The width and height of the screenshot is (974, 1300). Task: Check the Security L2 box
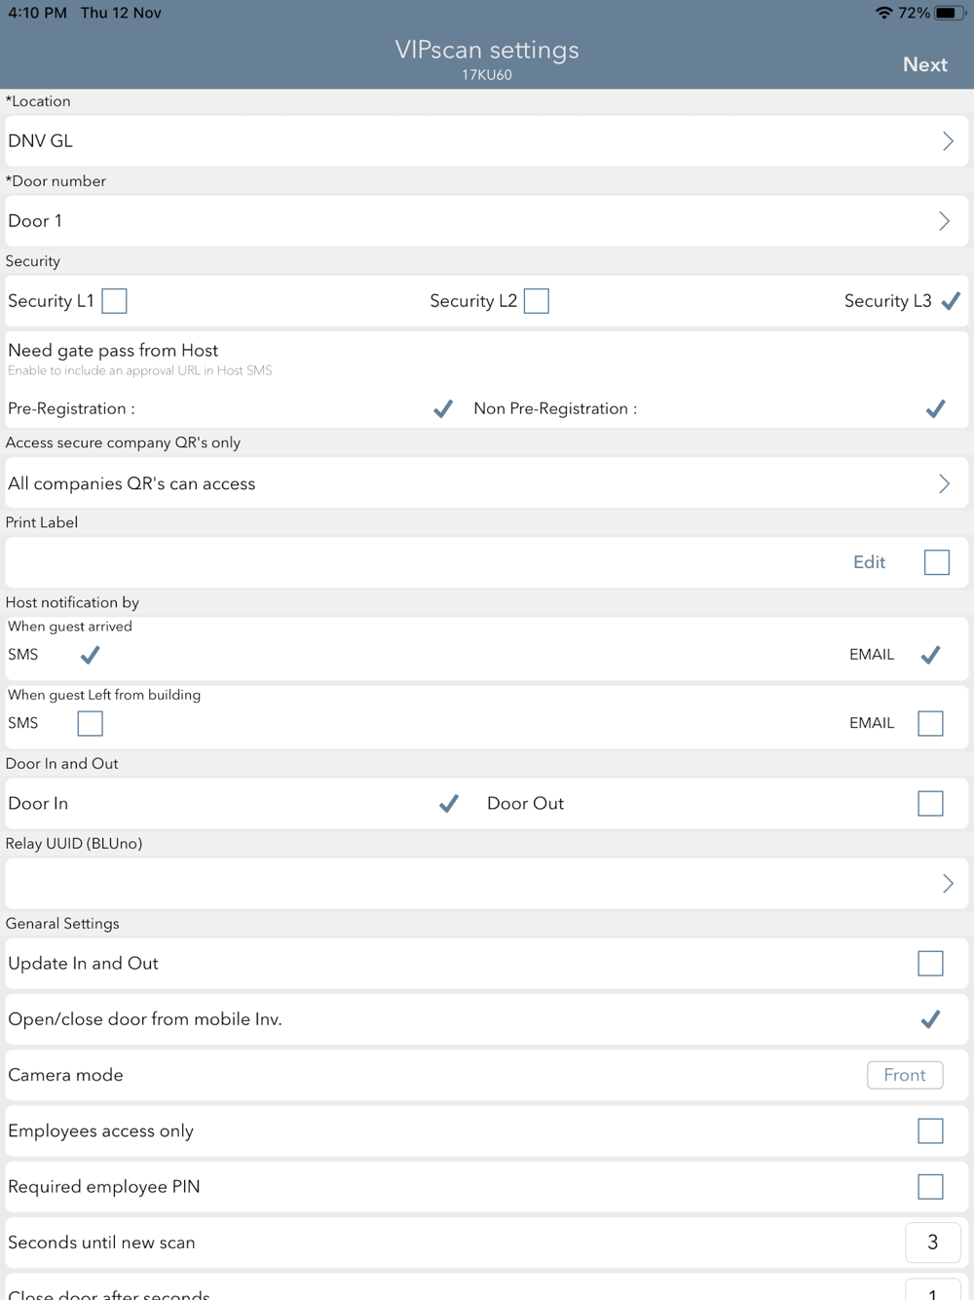pos(536,301)
